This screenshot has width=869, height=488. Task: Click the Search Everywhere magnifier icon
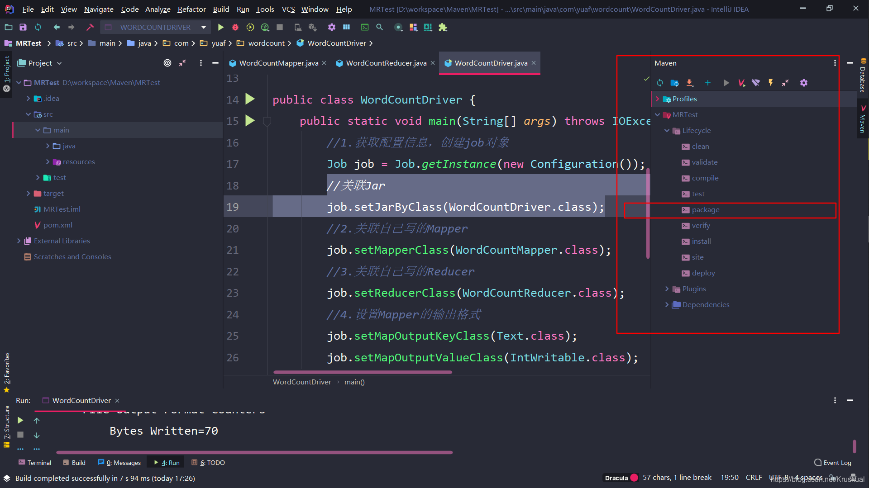tap(380, 27)
